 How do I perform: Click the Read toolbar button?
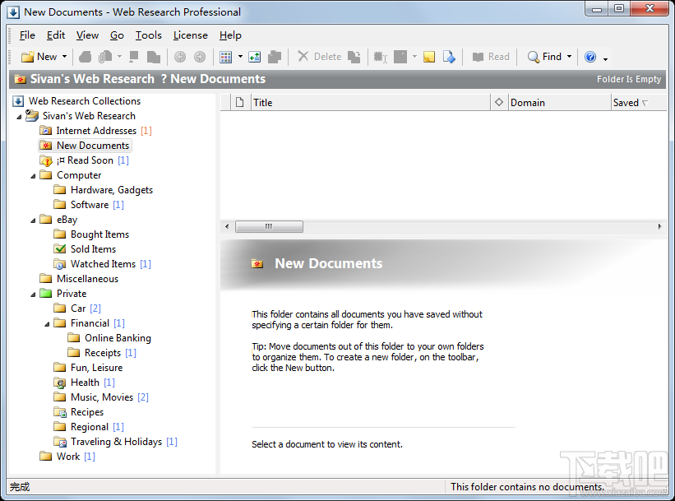(x=491, y=57)
